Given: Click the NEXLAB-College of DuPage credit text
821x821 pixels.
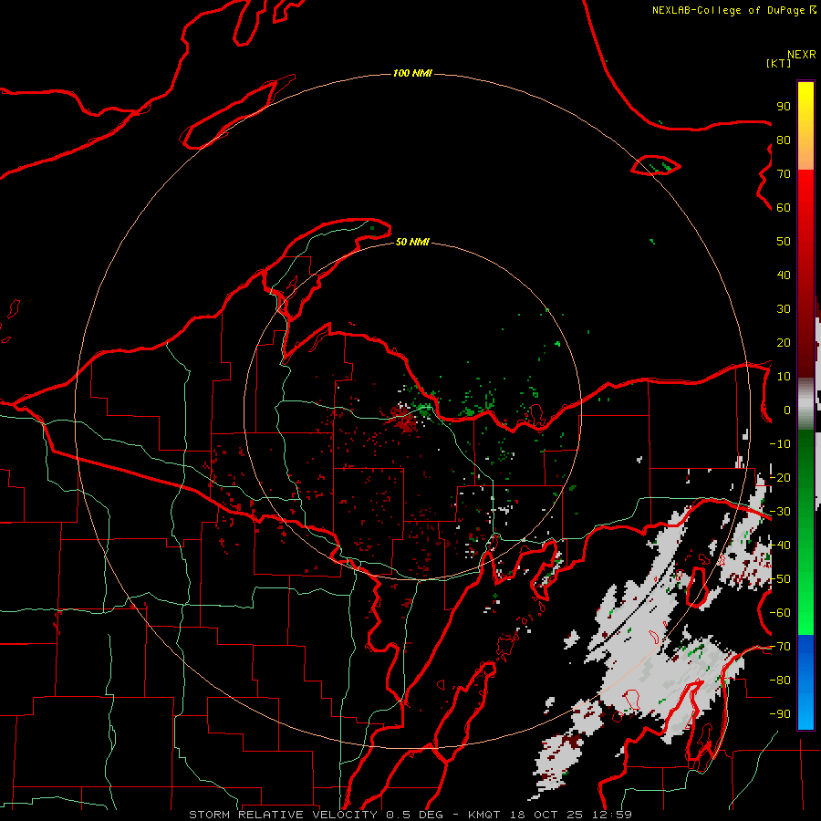Looking at the screenshot, I should pos(733,10).
